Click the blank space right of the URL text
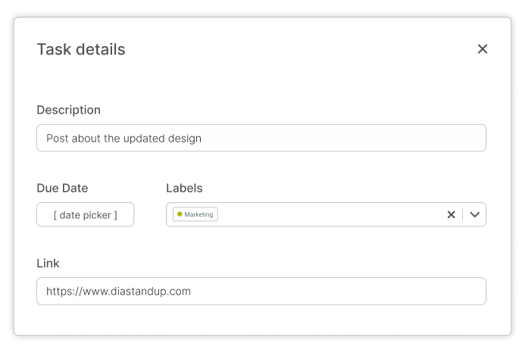The height and width of the screenshot is (353, 525). [341, 291]
